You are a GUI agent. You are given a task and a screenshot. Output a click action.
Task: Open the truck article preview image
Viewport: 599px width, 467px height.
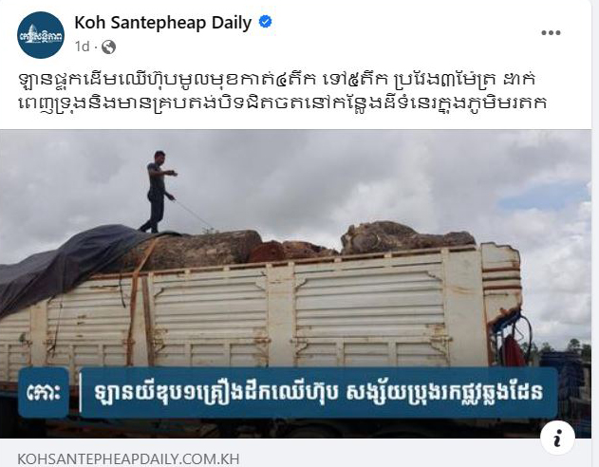click(295, 284)
